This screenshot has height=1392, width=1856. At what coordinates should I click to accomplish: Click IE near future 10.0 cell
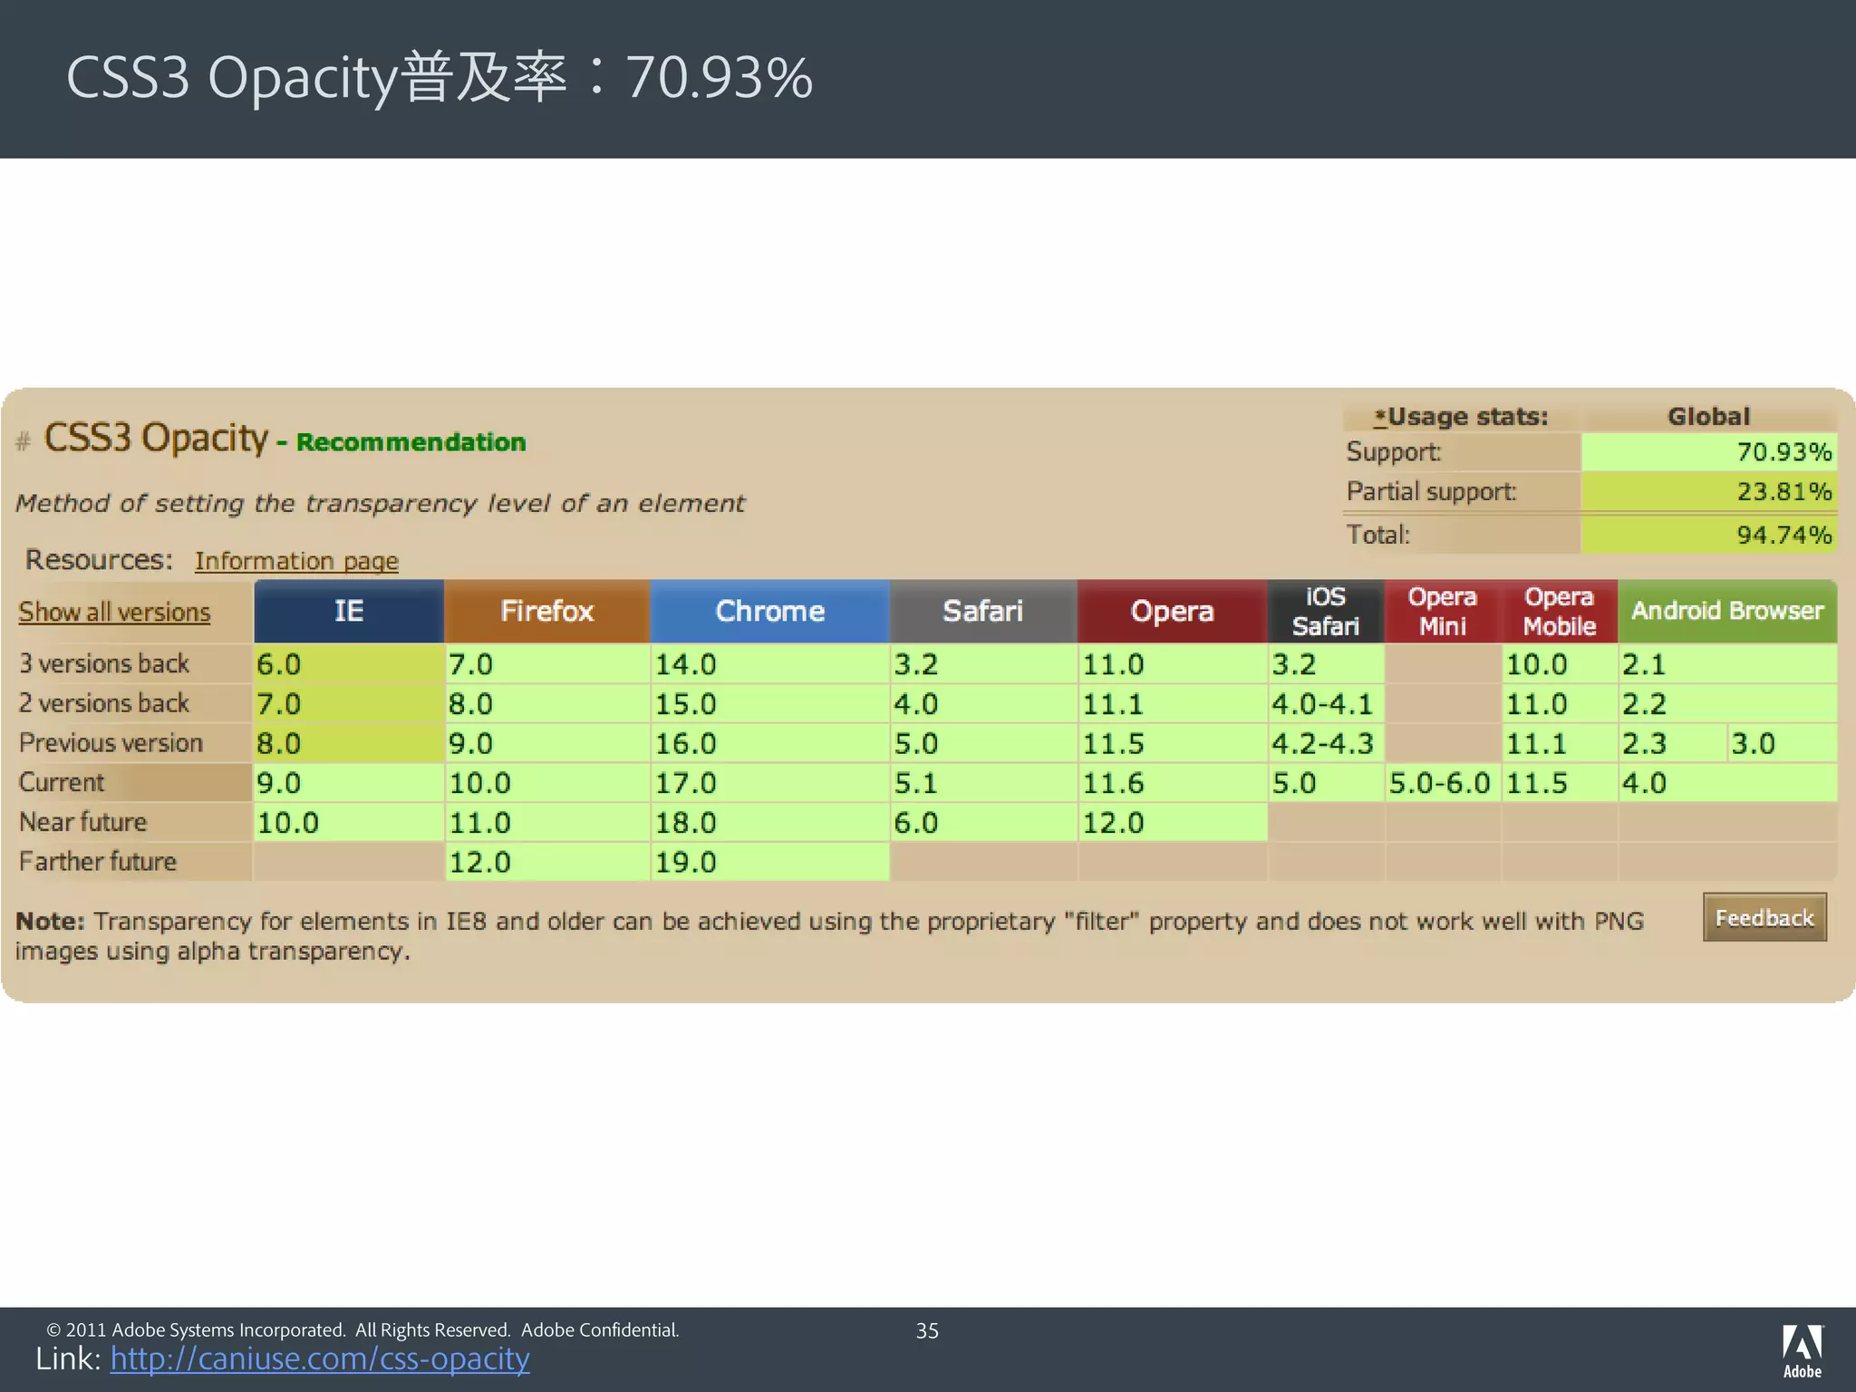[x=349, y=822]
